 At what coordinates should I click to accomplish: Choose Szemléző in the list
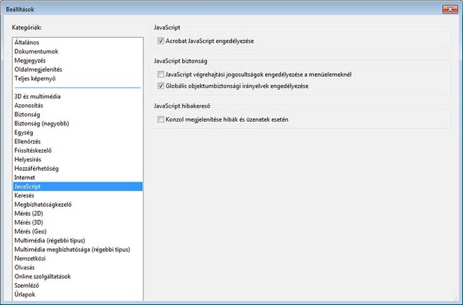[x=78, y=285]
